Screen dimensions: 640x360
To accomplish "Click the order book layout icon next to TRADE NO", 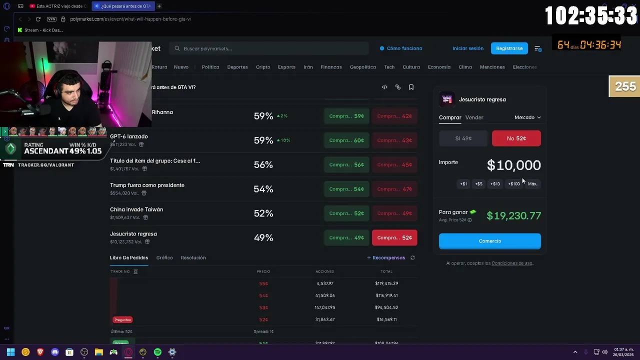I will 135,271.
